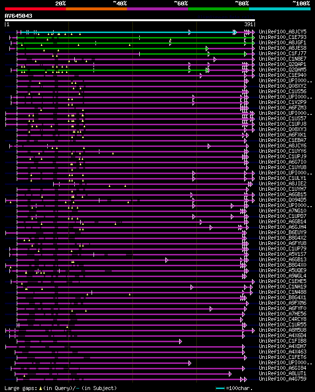Click the UniRef100_C1UPJ9 label
Screen dimensions: 315x392
[283, 156]
